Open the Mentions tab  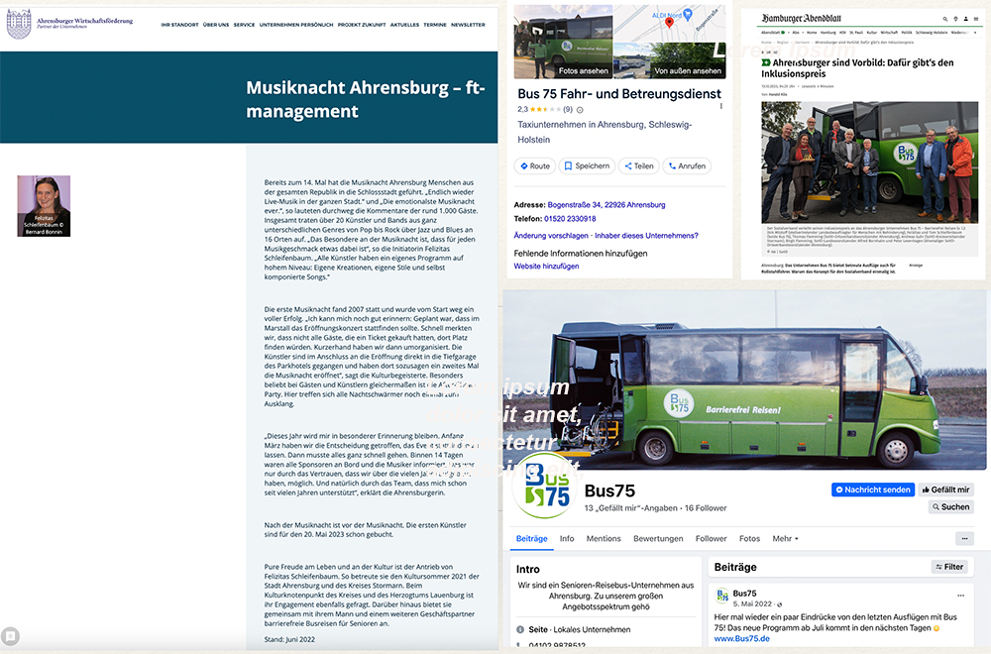pyautogui.click(x=604, y=539)
